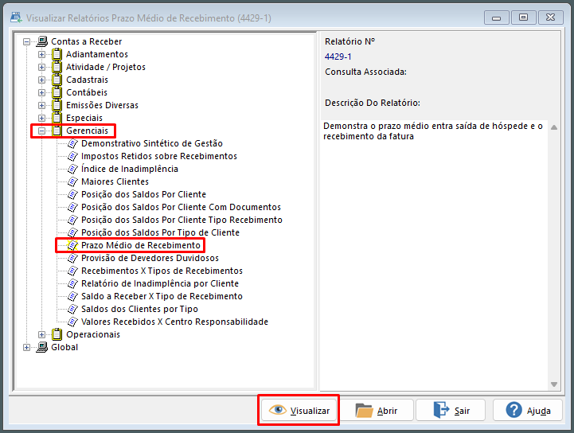Select Saldo a Receber X Tipo de Recebimento
This screenshot has height=433, width=574.
[162, 296]
